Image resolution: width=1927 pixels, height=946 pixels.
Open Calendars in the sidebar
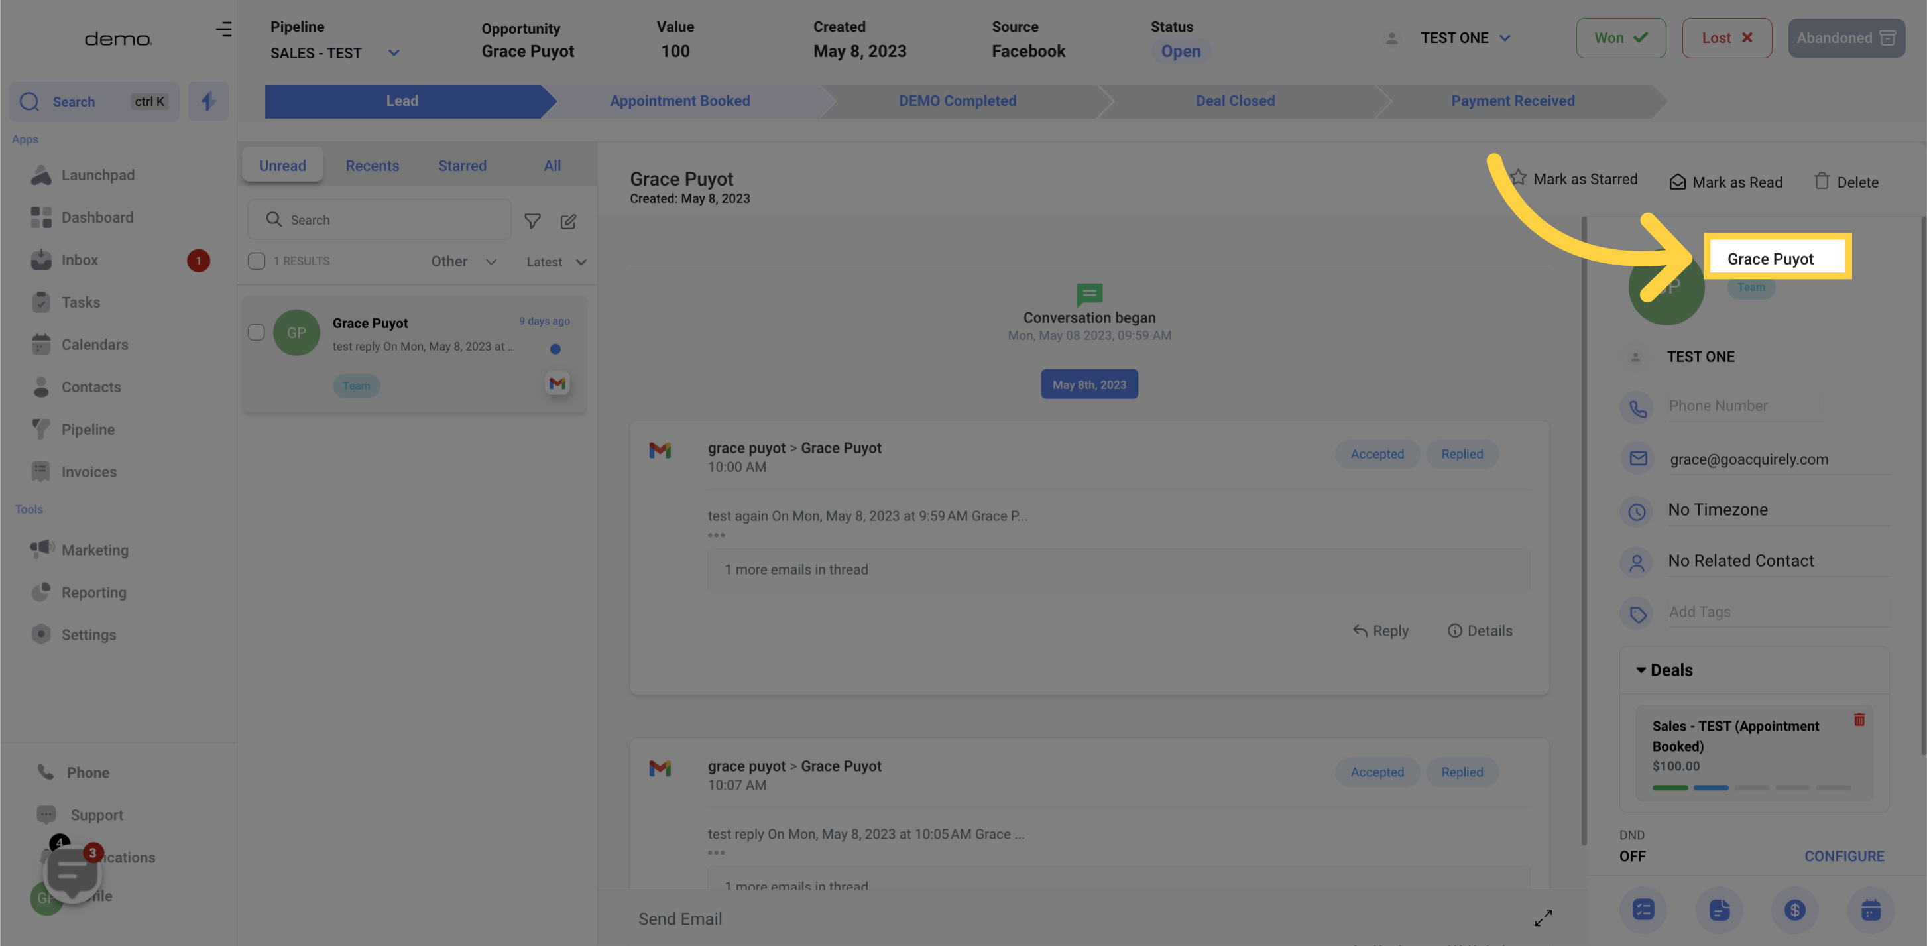(80, 345)
